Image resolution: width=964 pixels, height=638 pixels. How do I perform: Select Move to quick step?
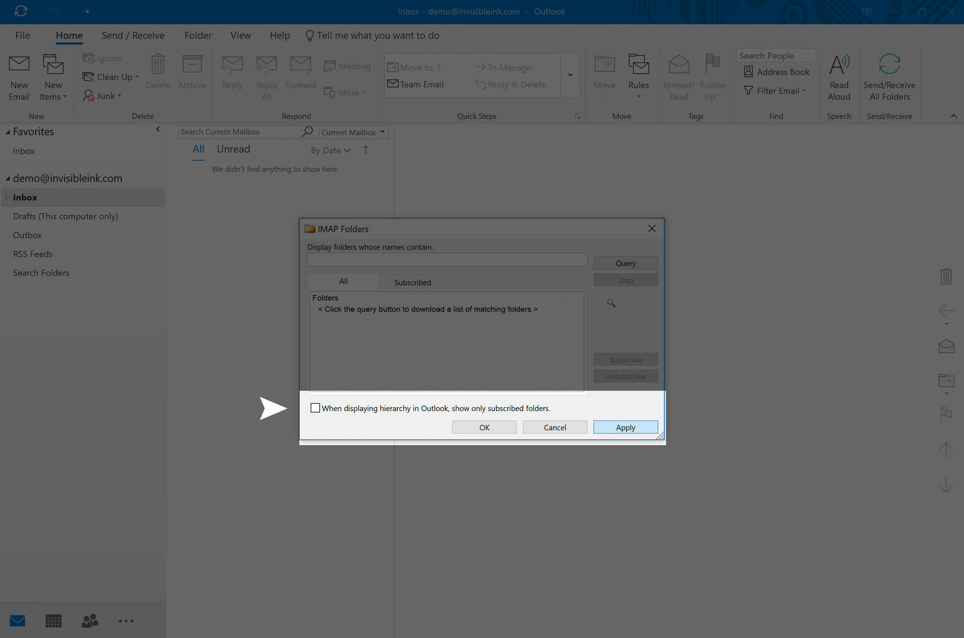(414, 67)
